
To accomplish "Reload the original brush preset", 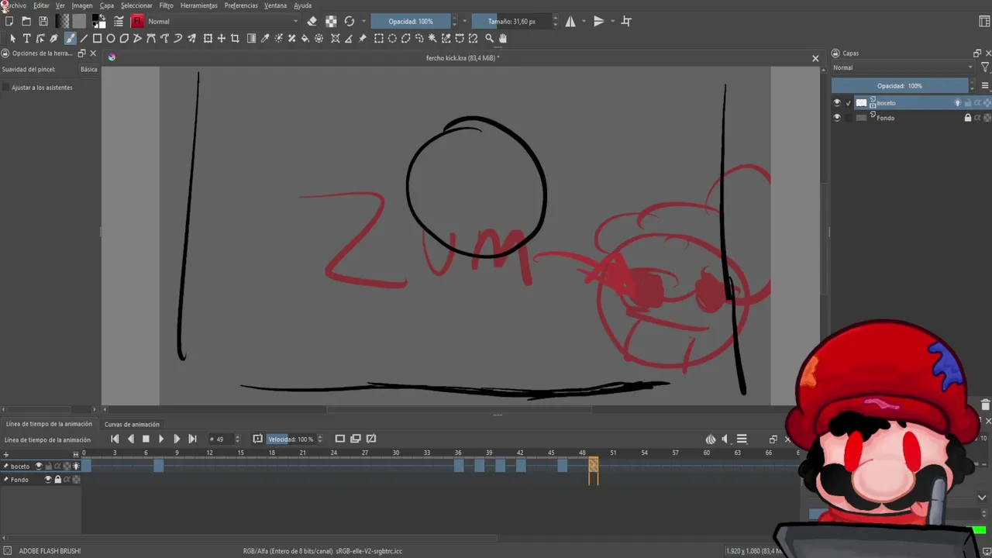I will coord(350,21).
